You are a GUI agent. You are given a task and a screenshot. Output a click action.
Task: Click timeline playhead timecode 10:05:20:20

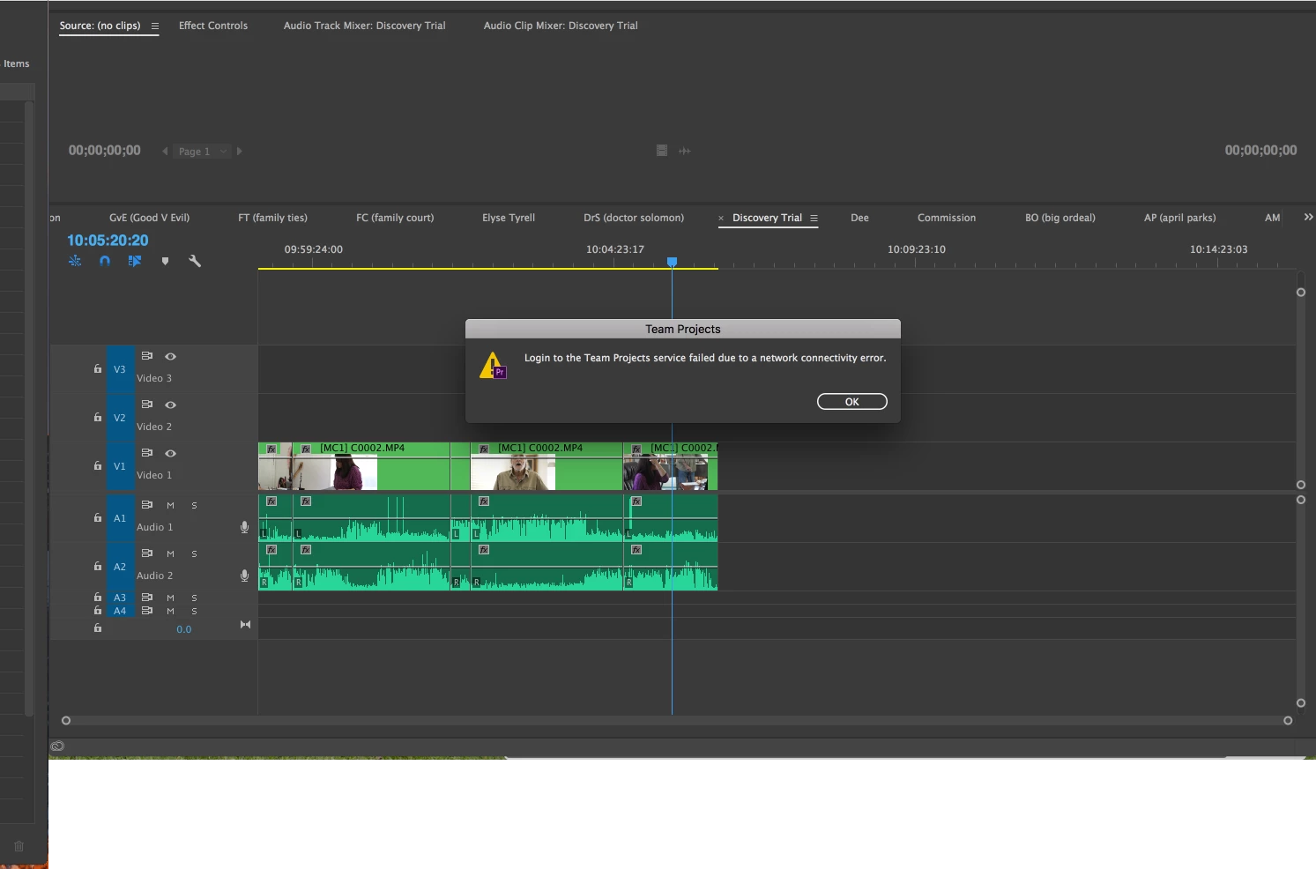(108, 240)
